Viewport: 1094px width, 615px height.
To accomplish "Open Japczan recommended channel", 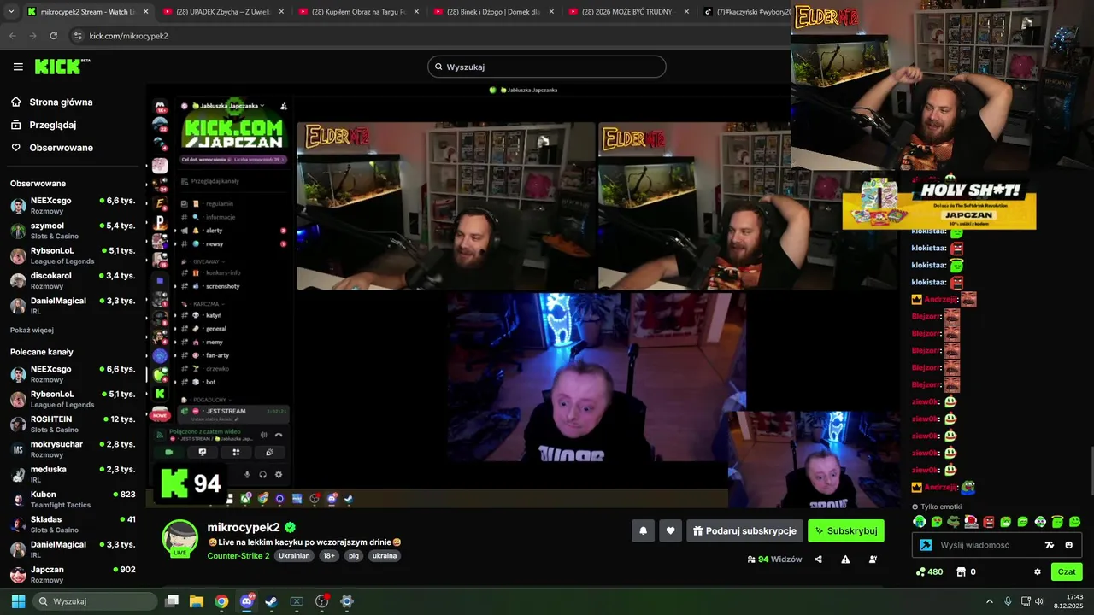I will click(x=73, y=574).
